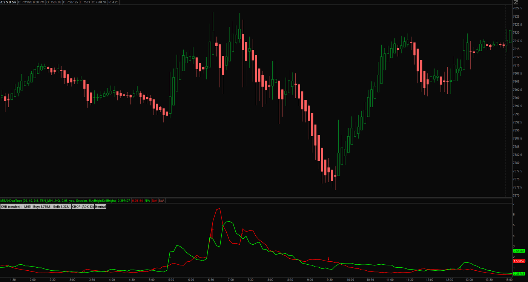This screenshot has height=282, width=528.
Task: Click the 7620 price axis label
Action: tap(516, 33)
